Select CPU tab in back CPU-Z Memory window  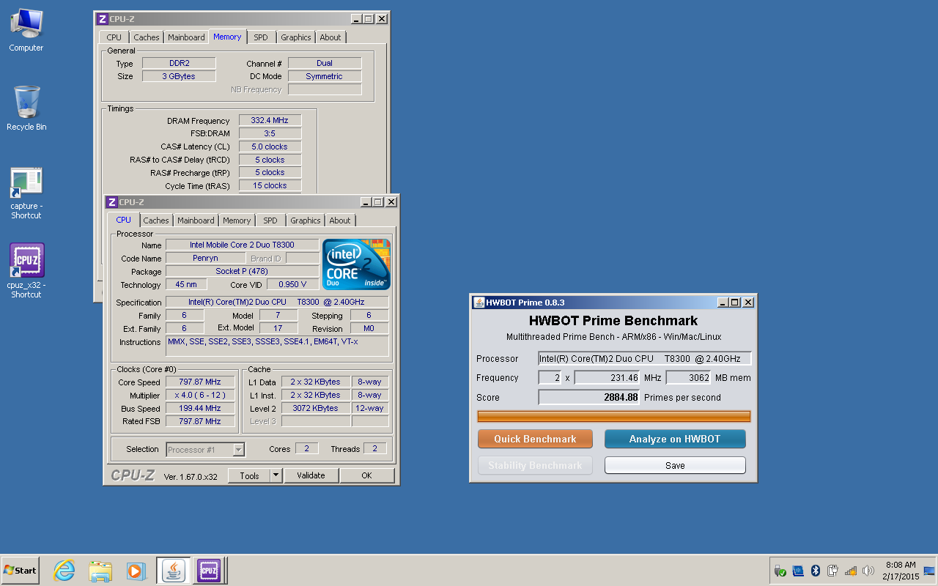(114, 37)
